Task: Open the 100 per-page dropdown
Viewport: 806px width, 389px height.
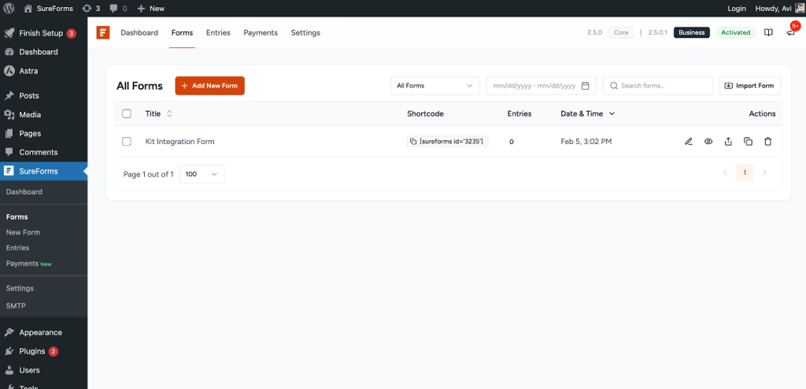Action: 202,174
